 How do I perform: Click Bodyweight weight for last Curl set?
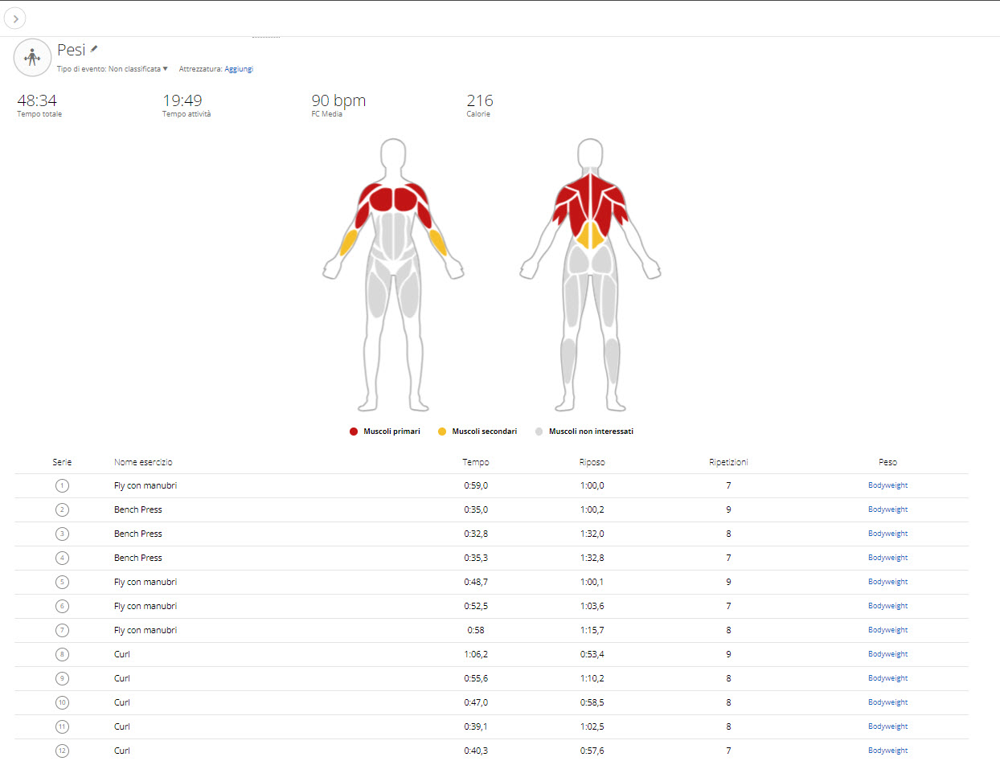887,751
